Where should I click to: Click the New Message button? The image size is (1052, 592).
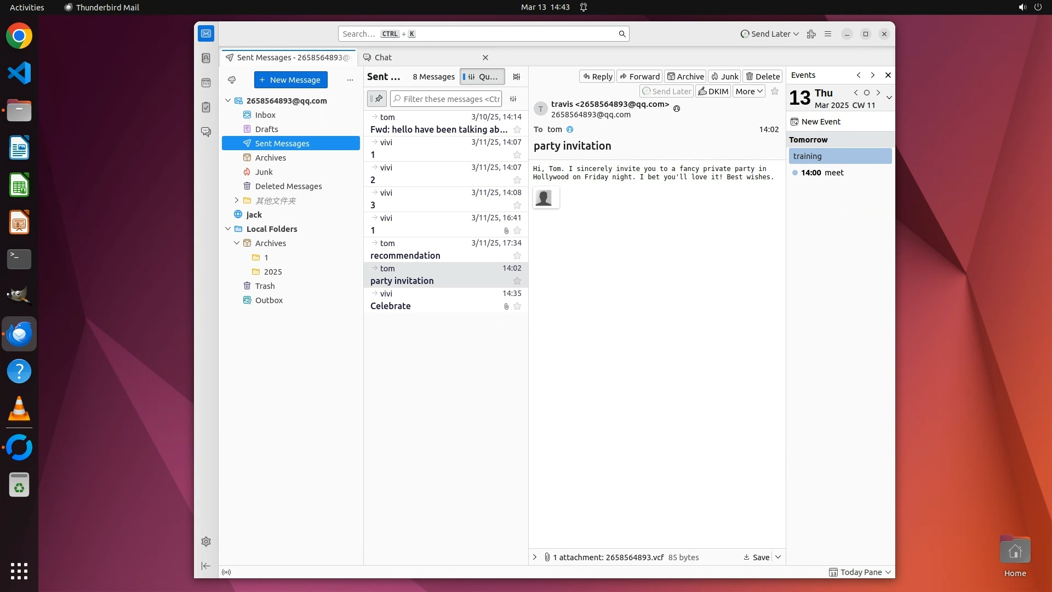tap(290, 80)
